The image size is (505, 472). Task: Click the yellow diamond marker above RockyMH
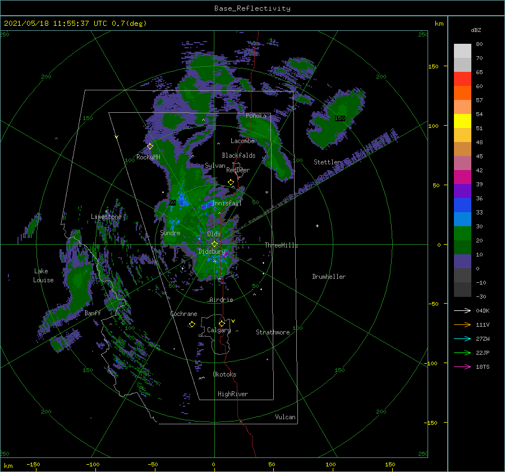[x=150, y=146]
